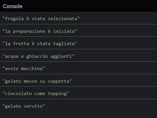Click the word "topping" in the console
Viewport: 157px width, 118px height.
tap(57, 94)
